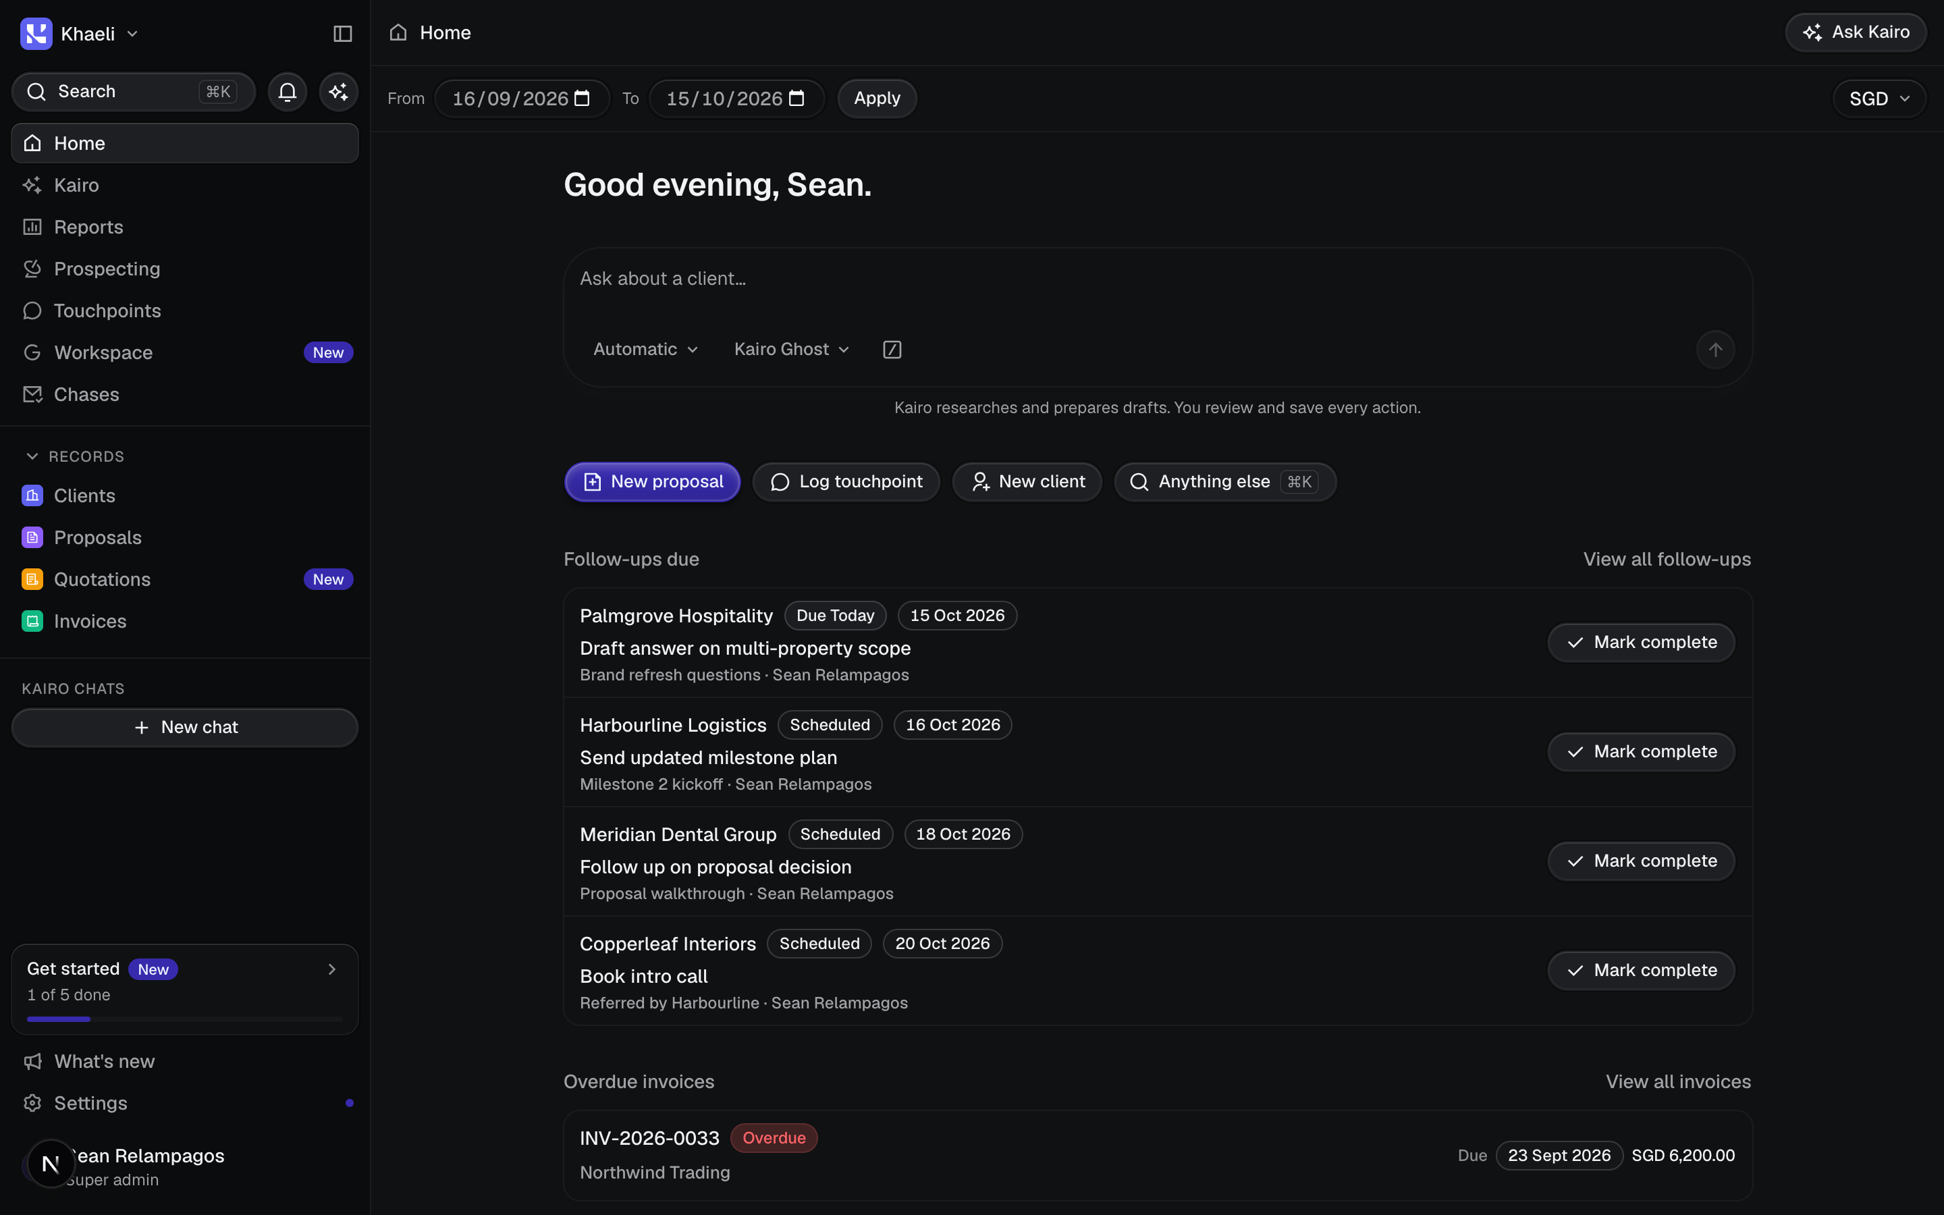
Task: Open Invoices records icon
Action: coord(32,621)
